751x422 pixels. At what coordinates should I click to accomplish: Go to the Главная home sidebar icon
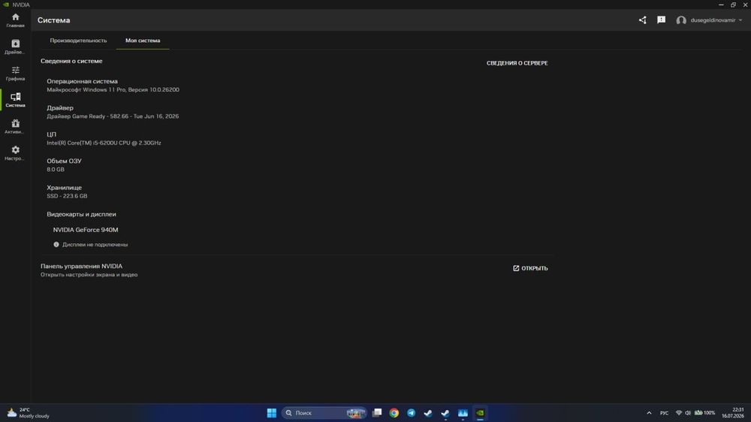tap(15, 20)
